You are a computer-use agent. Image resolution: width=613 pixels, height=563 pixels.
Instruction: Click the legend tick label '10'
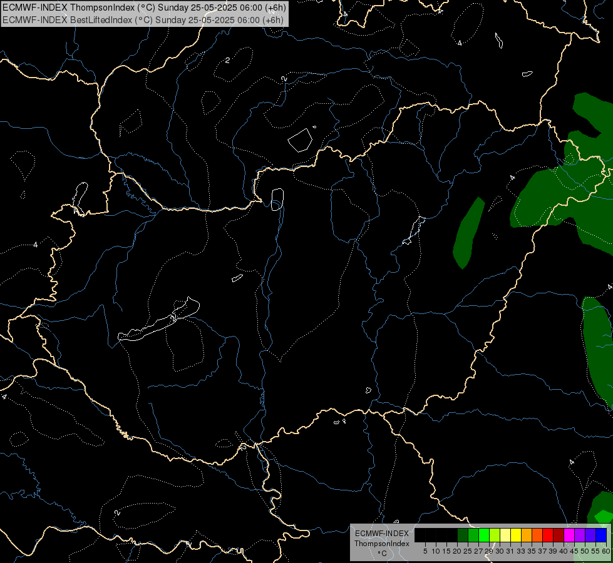click(436, 551)
